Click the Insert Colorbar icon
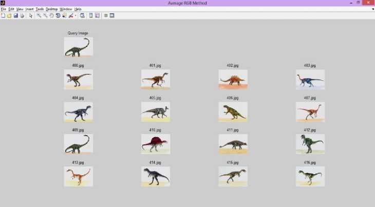 91,15
